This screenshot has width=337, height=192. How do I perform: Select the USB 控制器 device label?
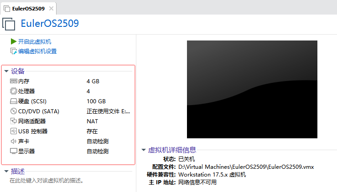(33, 131)
